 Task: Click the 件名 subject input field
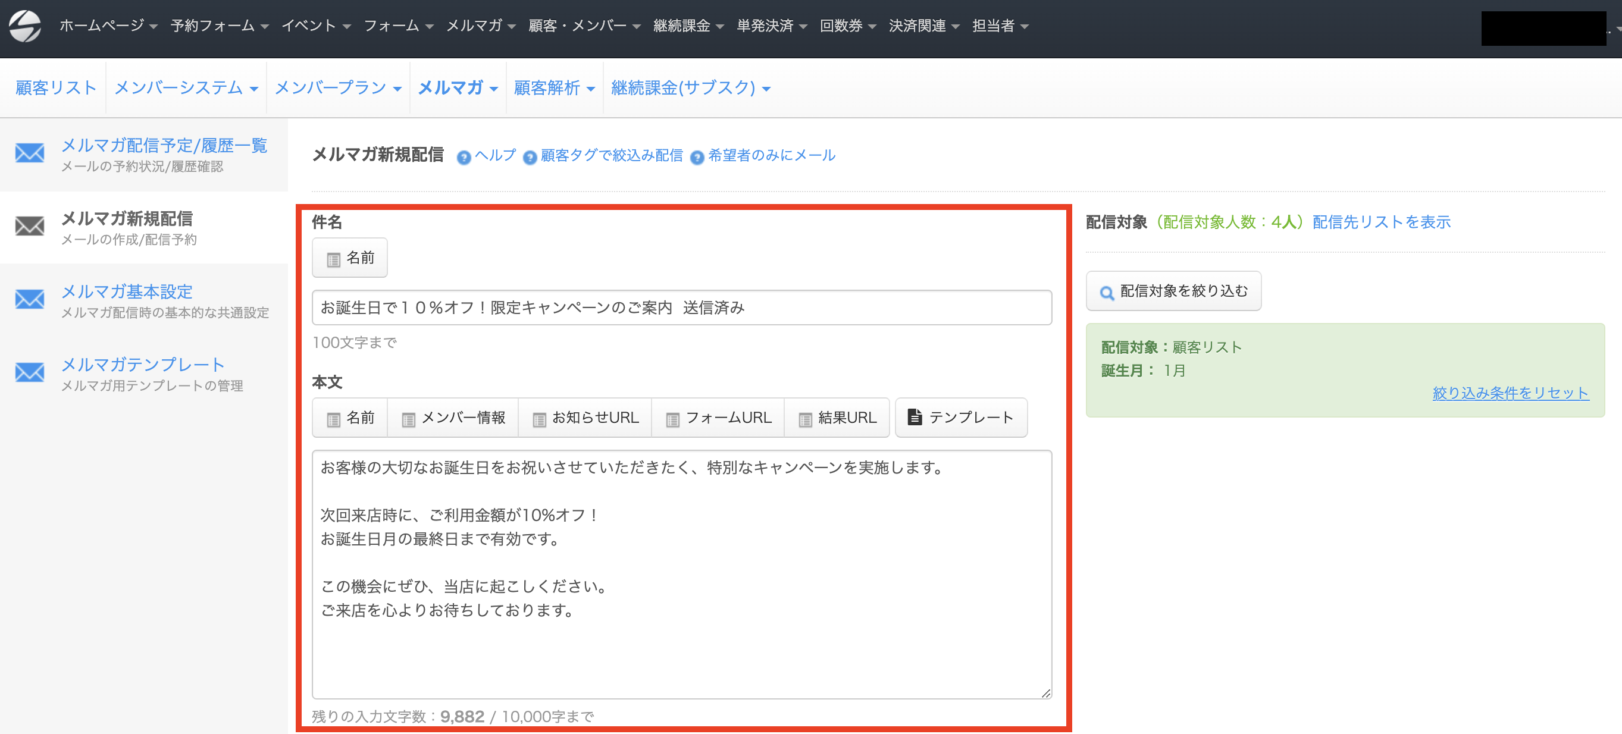coord(681,308)
